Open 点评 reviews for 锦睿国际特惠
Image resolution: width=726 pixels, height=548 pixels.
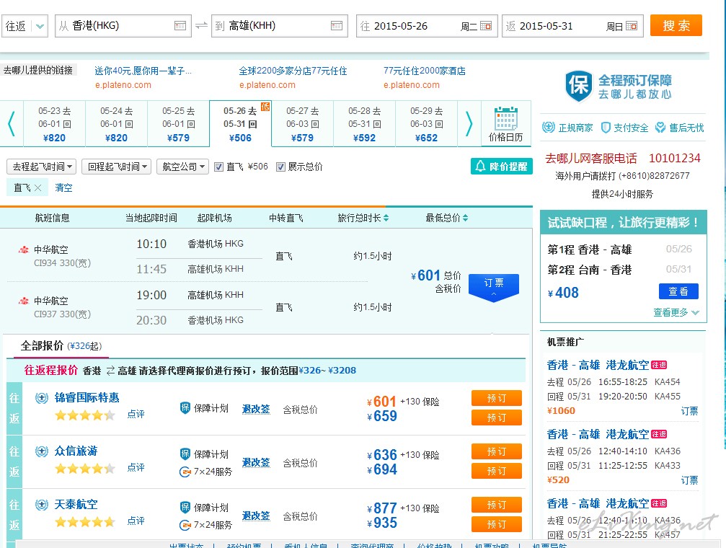[136, 414]
